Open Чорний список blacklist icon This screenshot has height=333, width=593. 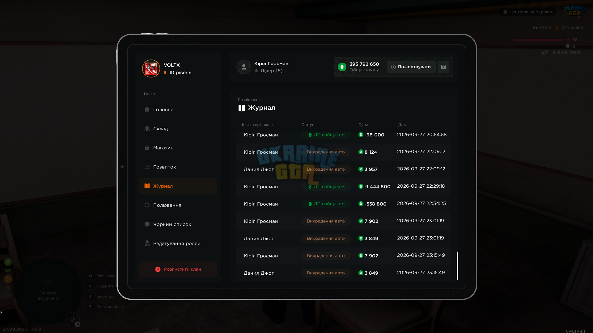click(x=147, y=224)
